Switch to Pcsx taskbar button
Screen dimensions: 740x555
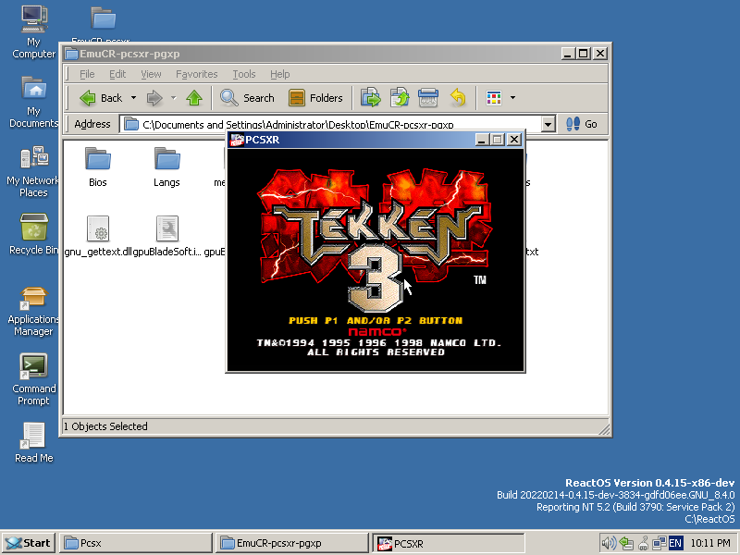pyautogui.click(x=136, y=543)
